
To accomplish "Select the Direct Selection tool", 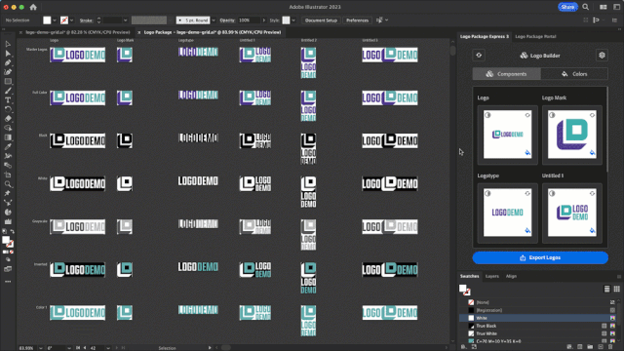I will click(8, 54).
